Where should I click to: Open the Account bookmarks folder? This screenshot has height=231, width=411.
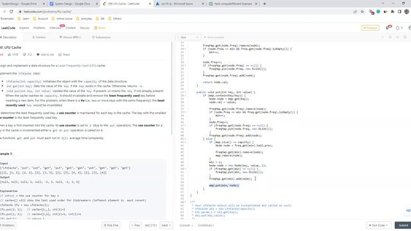[x=40, y=19]
